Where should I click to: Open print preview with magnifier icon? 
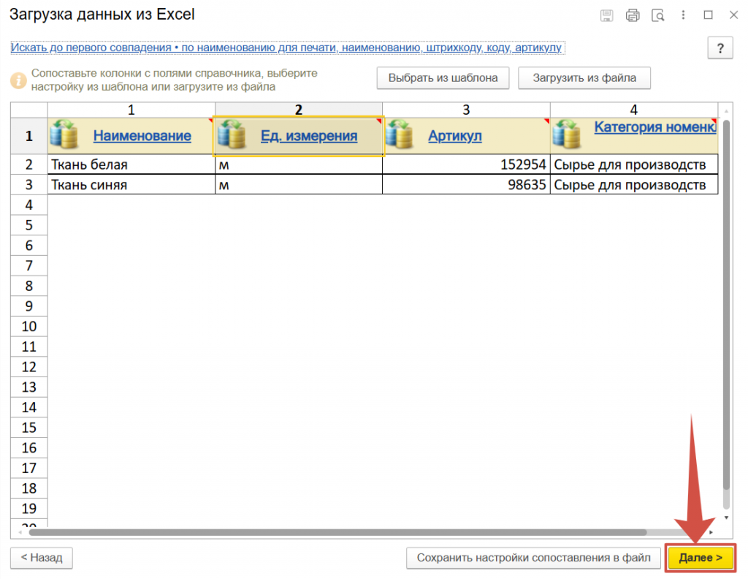(x=658, y=15)
